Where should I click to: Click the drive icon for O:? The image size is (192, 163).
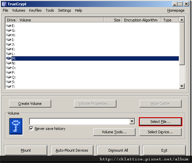point(9,68)
